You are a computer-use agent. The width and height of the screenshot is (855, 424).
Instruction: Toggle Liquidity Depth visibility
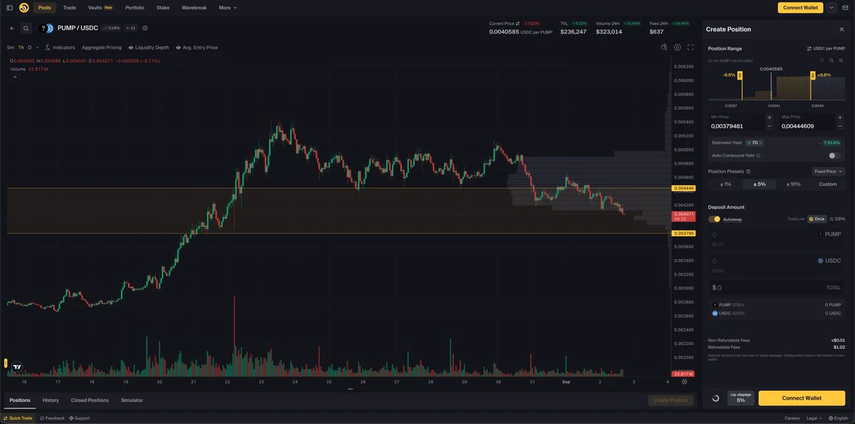click(149, 48)
